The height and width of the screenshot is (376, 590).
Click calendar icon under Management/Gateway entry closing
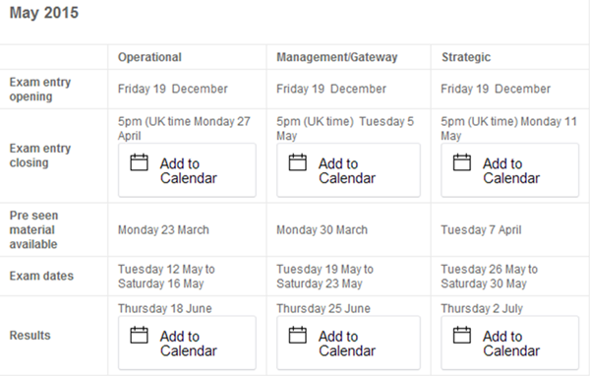(x=298, y=162)
